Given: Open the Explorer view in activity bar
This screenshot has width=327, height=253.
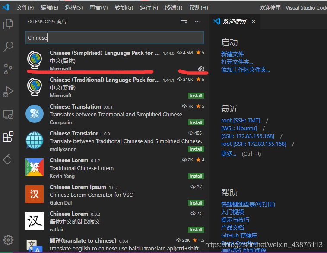Looking at the screenshot, I should tap(8, 24).
